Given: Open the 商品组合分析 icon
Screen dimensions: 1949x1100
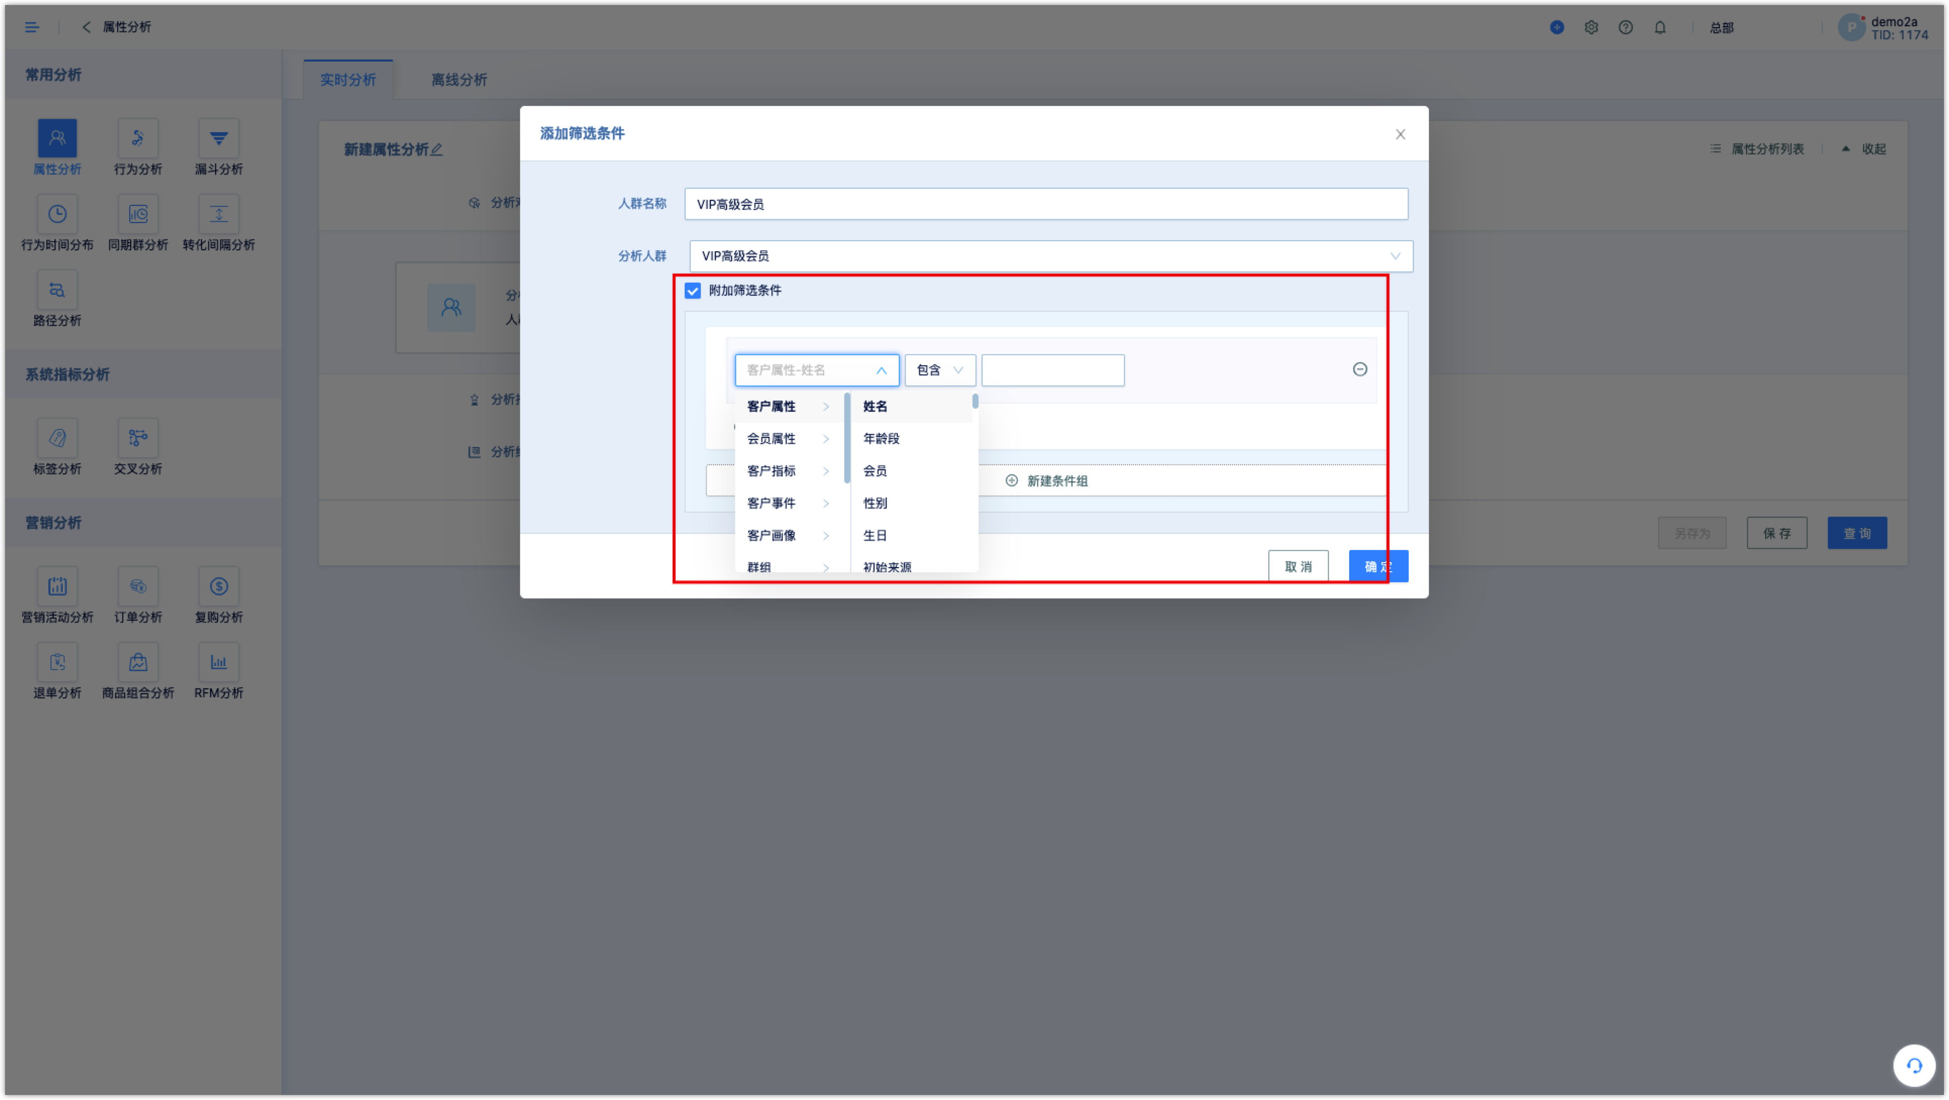Looking at the screenshot, I should [x=138, y=662].
